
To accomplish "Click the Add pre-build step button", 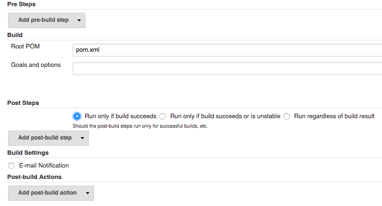I will [x=43, y=20].
